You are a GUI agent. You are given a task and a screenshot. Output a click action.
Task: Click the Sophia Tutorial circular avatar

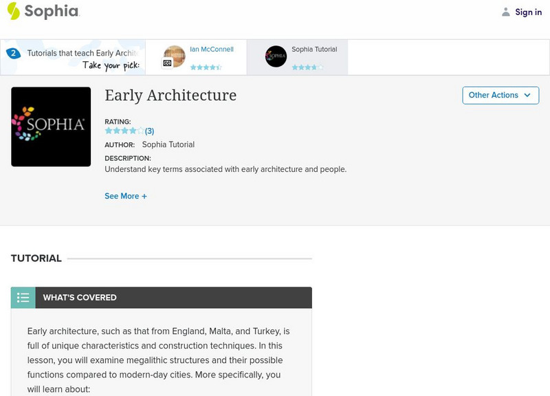point(276,56)
